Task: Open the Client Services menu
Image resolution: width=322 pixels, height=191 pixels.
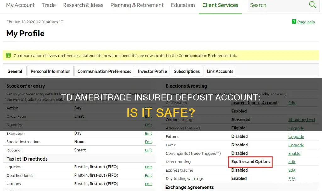Action: click(220, 5)
